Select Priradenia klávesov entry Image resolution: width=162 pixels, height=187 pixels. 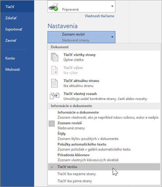[x=104, y=157]
